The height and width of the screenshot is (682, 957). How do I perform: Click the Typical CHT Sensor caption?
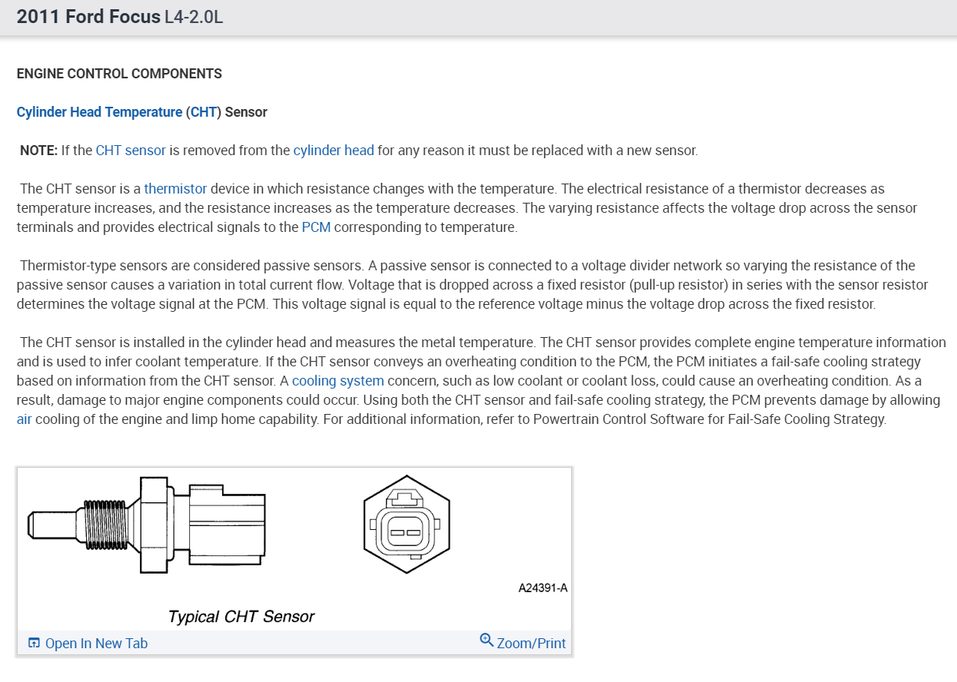pos(241,617)
